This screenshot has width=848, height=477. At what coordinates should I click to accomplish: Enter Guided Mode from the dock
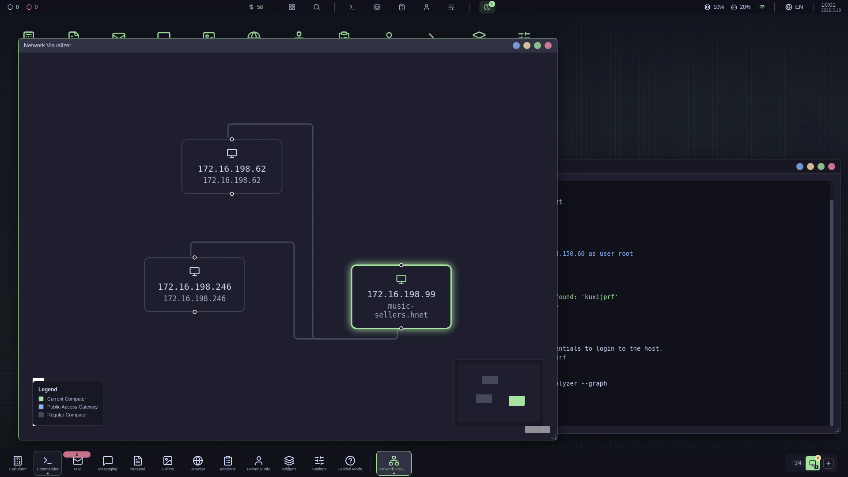click(350, 462)
